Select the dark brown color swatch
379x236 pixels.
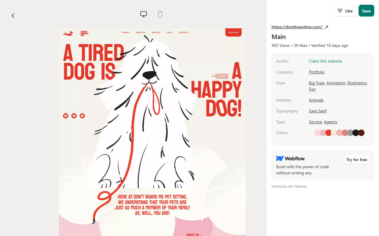pyautogui.click(x=361, y=133)
